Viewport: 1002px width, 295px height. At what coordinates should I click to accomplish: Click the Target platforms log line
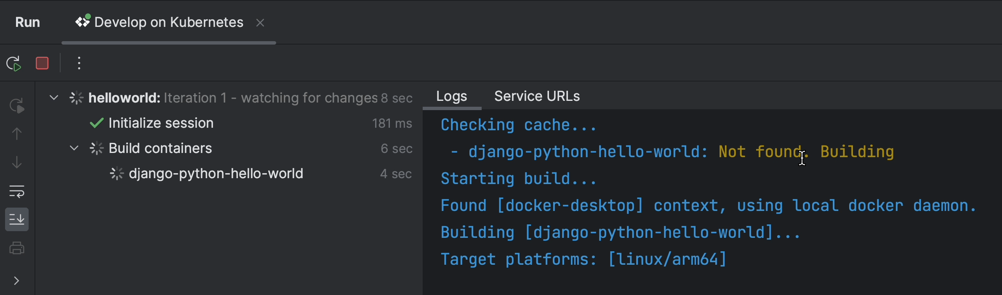point(584,259)
